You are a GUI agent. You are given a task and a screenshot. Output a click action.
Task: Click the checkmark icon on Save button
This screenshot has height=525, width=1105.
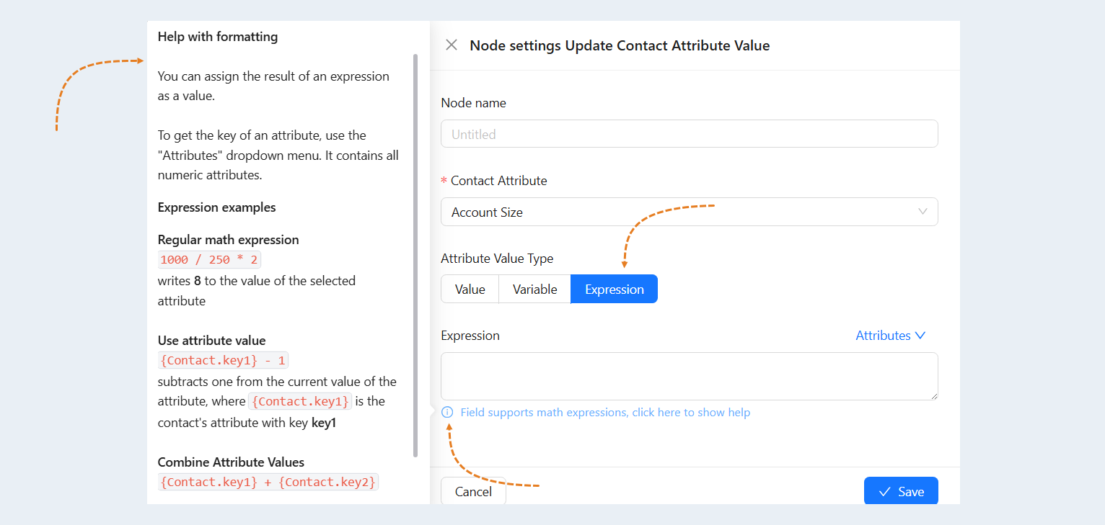[x=885, y=492]
